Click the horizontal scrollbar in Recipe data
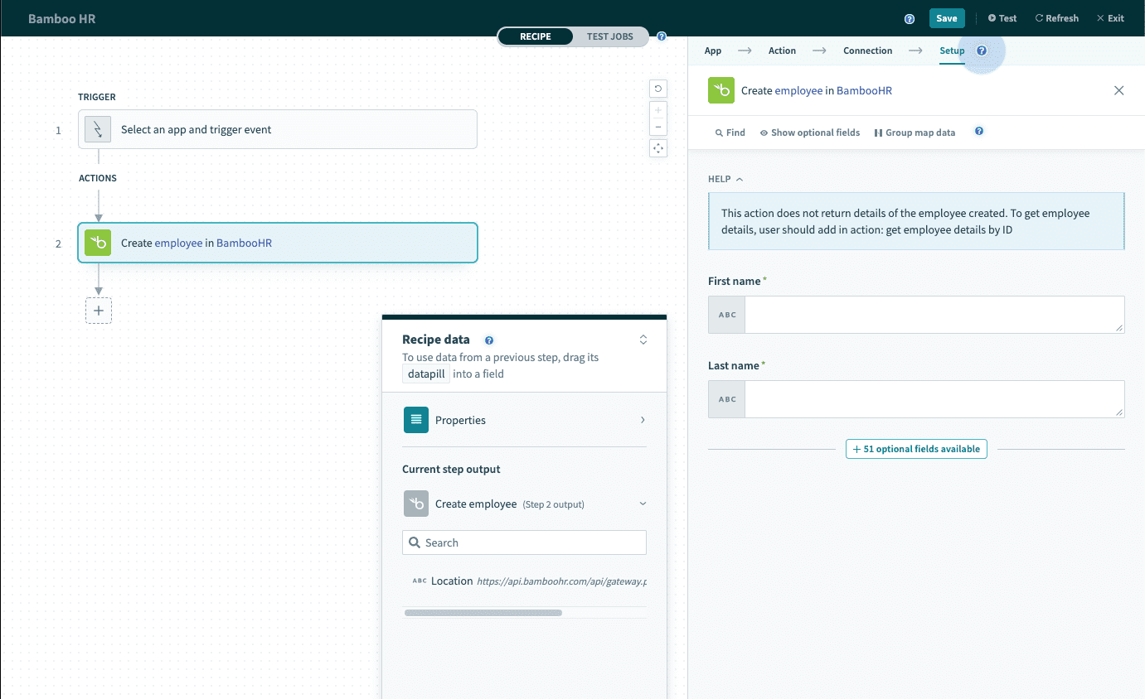This screenshot has height=699, width=1145. coord(483,613)
